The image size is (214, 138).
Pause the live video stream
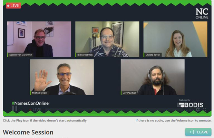14,108
